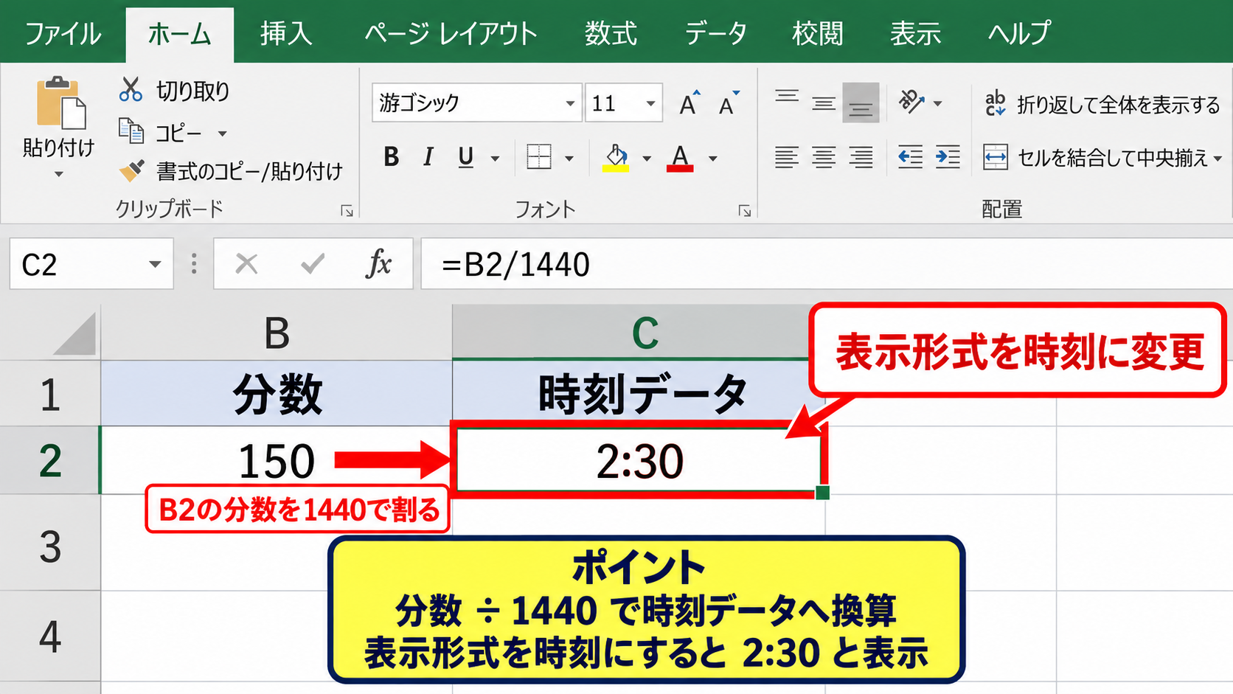
Task: Toggle bottom vertical alignment
Action: tap(861, 103)
